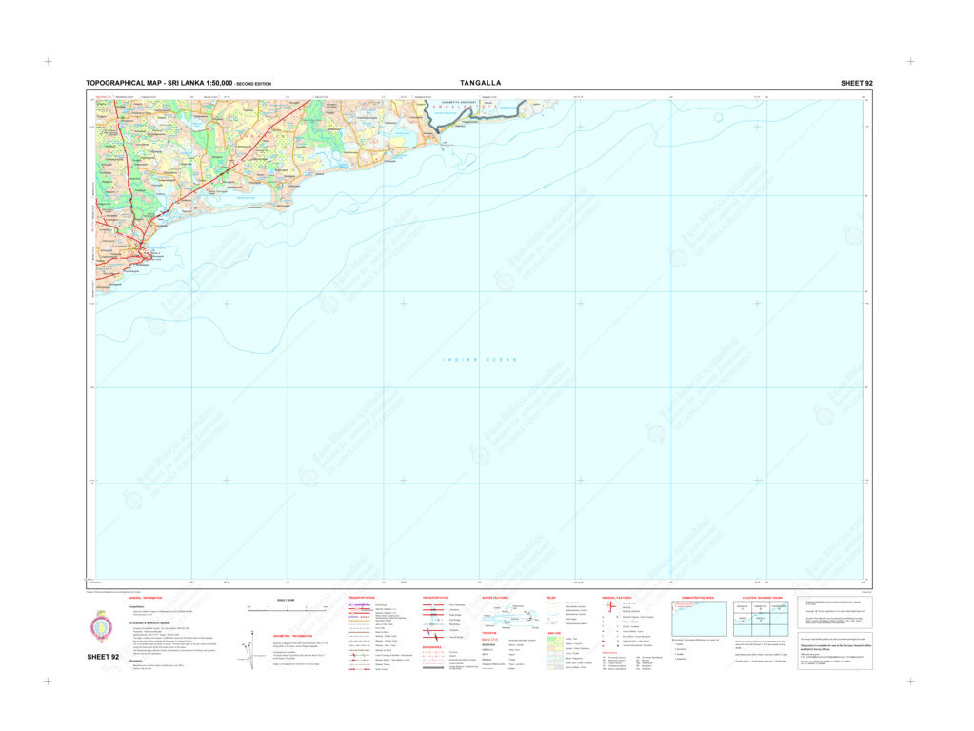Screen dimensions: 974x731
Task: Click the 'KALAMETIYA SANCTUARY' label on the map
Action: (x=458, y=102)
